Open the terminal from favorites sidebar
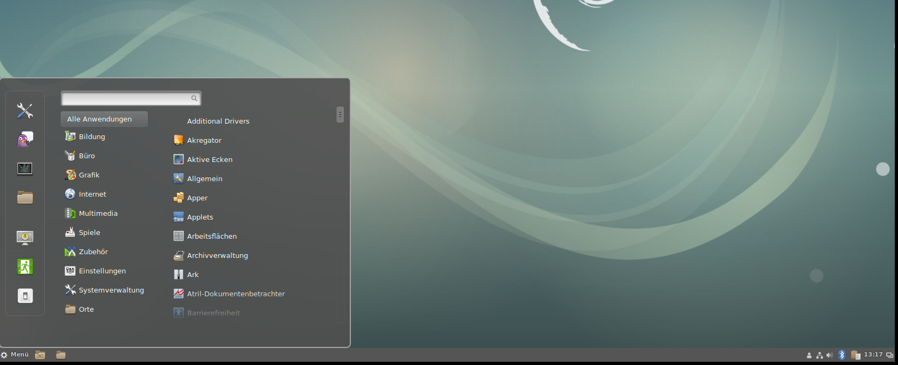 coord(25,169)
